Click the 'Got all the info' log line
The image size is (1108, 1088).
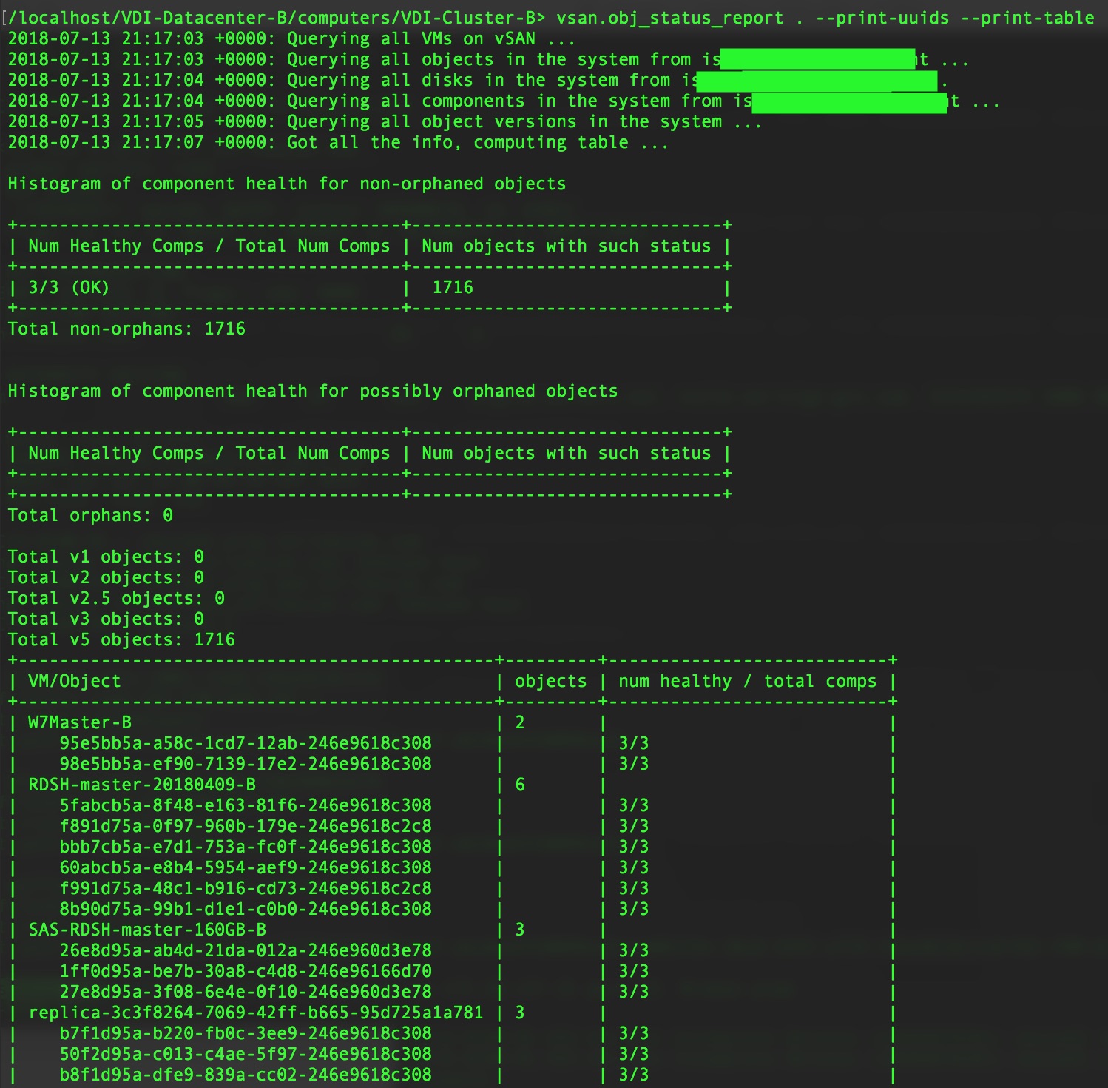(337, 142)
